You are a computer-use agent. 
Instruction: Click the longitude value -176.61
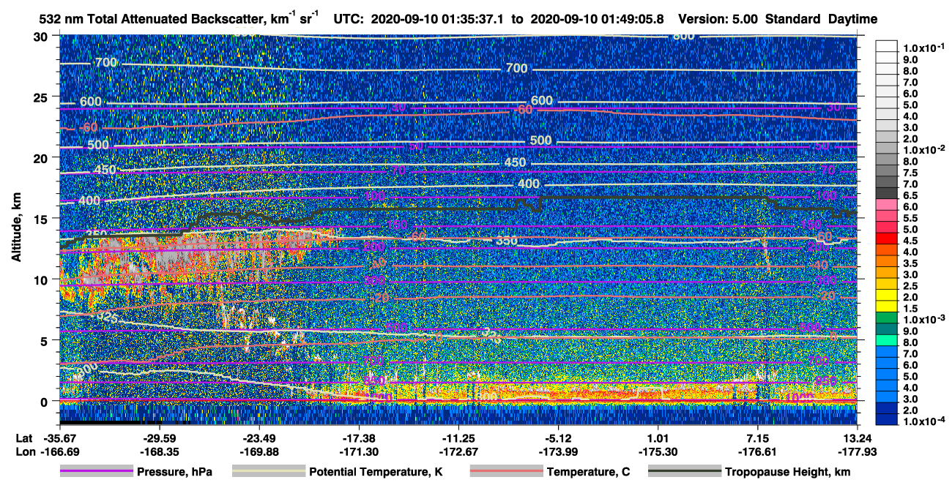click(758, 451)
